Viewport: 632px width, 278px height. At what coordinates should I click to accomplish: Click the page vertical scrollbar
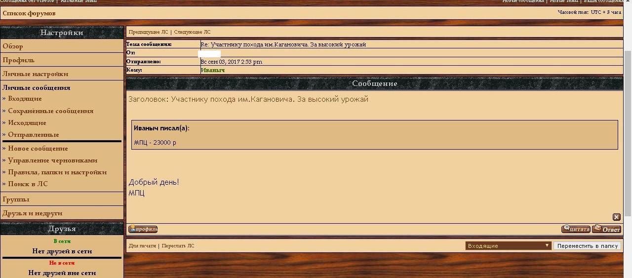coord(628,133)
